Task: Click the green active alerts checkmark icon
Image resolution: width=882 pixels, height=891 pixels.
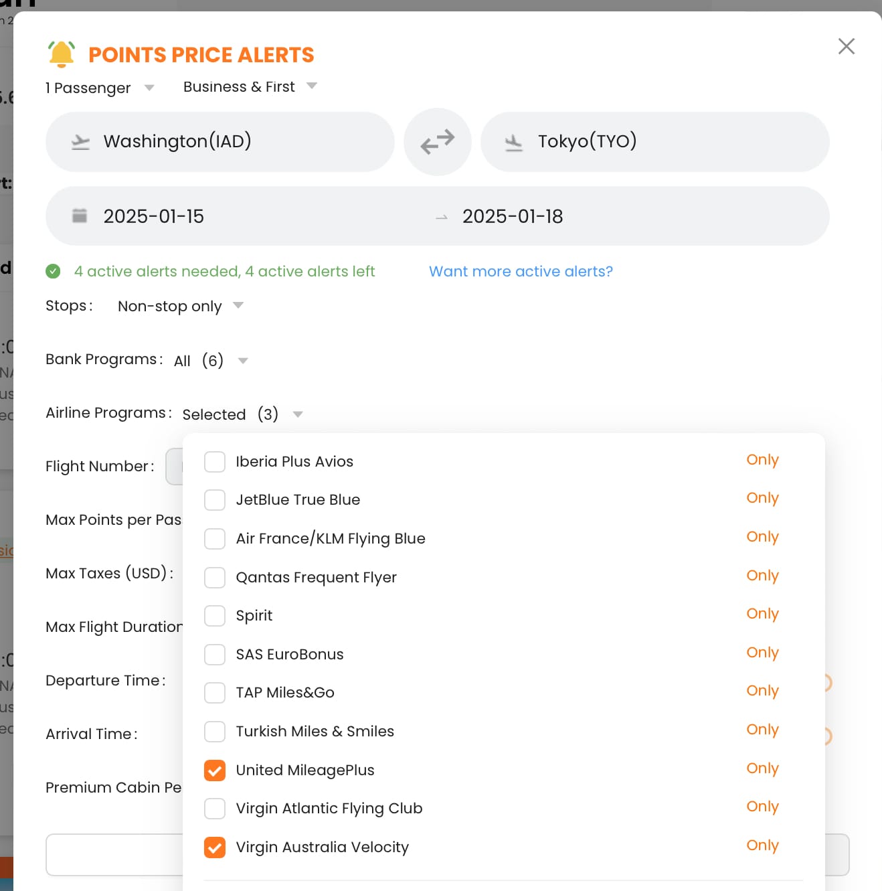Action: [x=53, y=271]
